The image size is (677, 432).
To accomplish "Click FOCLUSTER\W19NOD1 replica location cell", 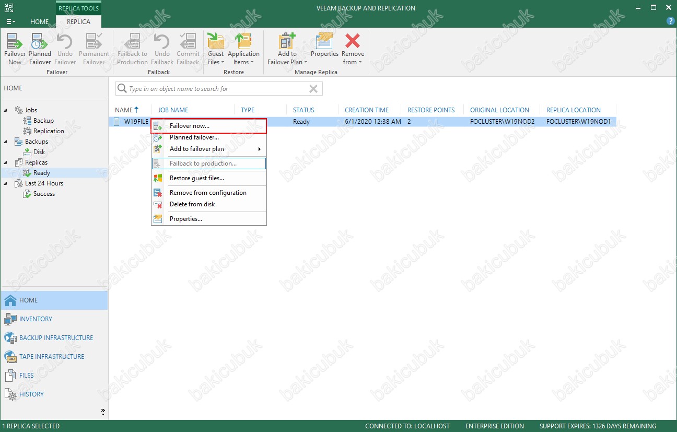I will click(578, 122).
